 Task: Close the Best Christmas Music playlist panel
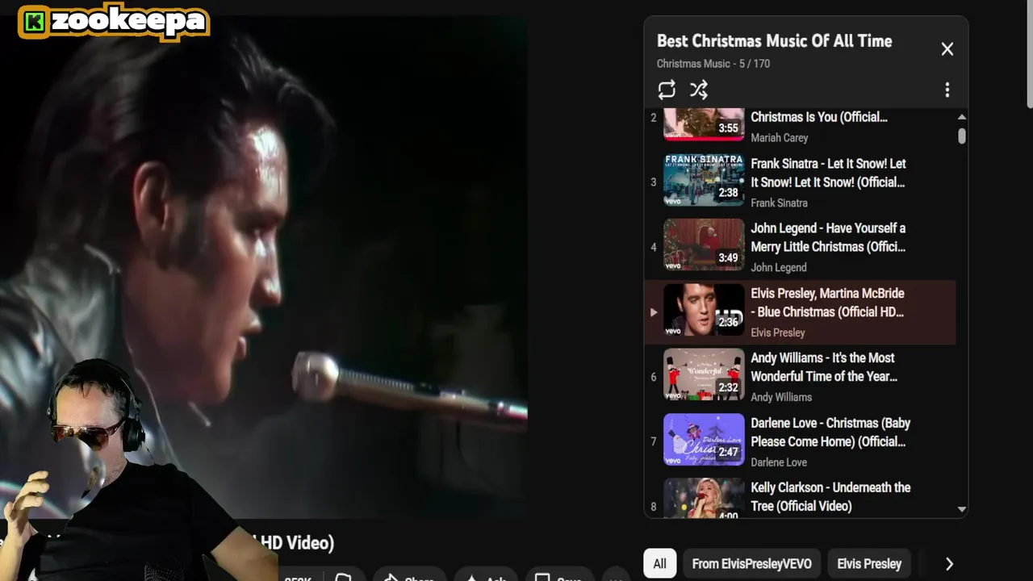coord(947,49)
